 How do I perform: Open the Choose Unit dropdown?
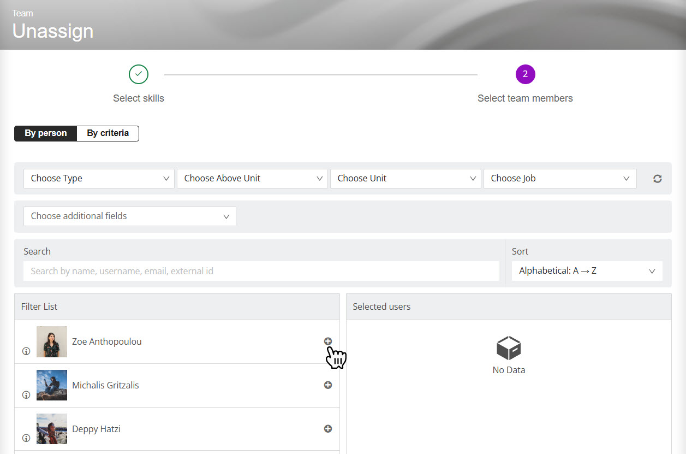point(405,179)
